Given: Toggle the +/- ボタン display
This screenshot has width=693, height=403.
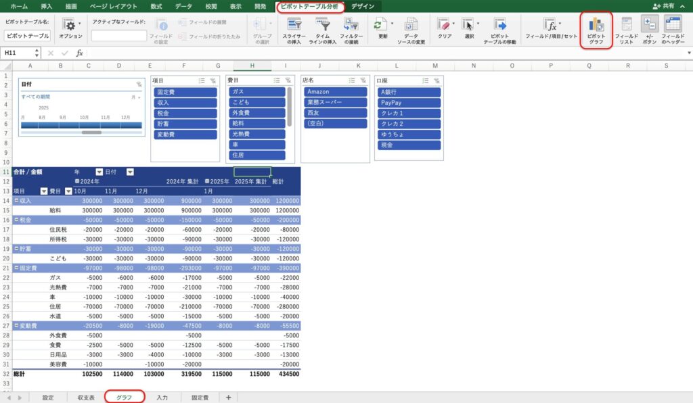Looking at the screenshot, I should (x=649, y=30).
